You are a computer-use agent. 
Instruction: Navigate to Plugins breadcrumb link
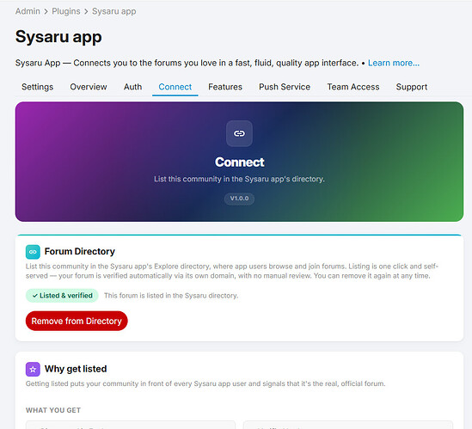pos(66,11)
